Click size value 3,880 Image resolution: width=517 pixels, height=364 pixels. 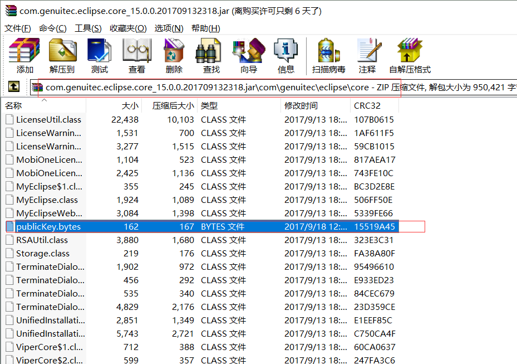point(127,240)
